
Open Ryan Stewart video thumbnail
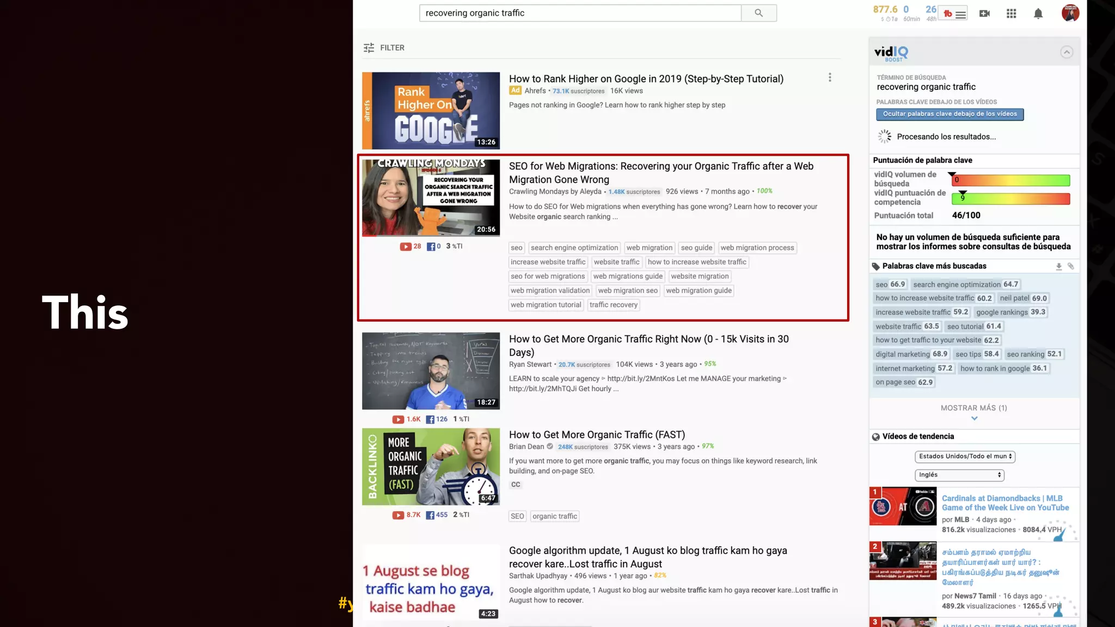(431, 371)
